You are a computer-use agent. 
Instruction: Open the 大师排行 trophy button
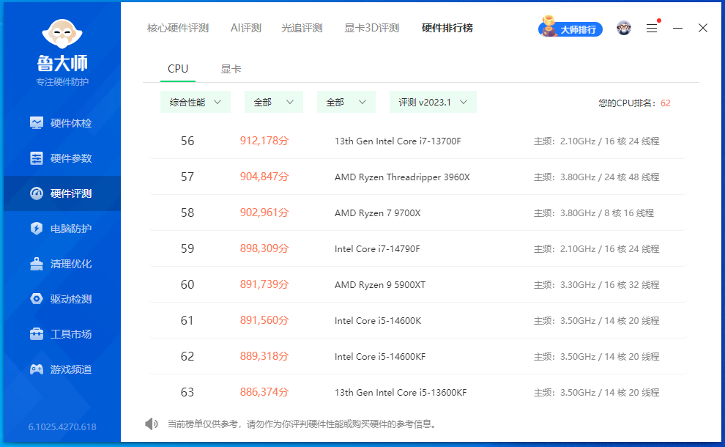570,27
